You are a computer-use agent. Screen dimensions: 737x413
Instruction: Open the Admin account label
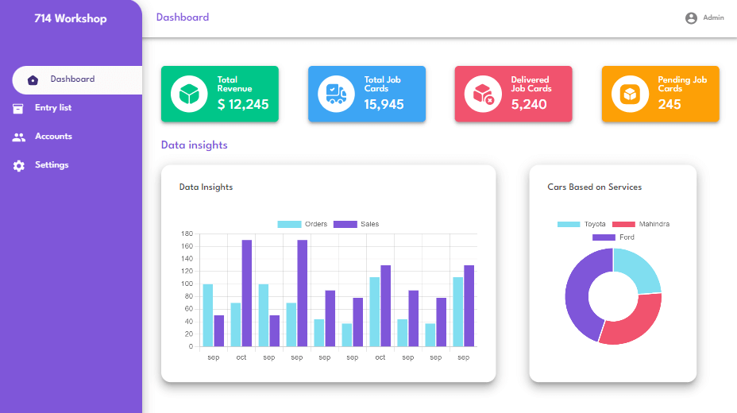pos(713,17)
